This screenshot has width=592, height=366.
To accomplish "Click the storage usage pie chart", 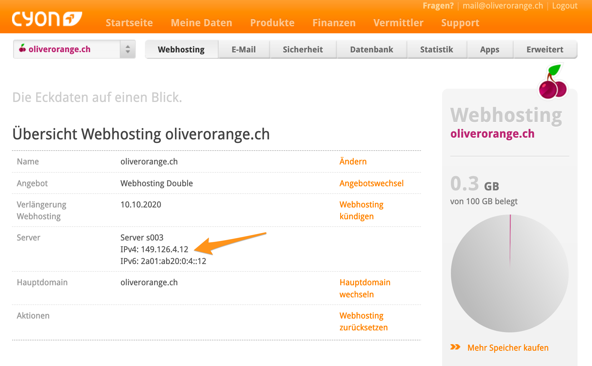I will click(510, 273).
